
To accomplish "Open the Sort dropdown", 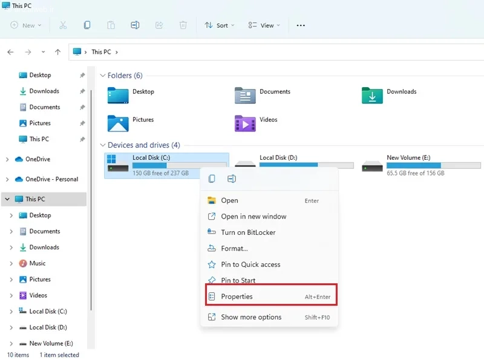I will coord(220,25).
